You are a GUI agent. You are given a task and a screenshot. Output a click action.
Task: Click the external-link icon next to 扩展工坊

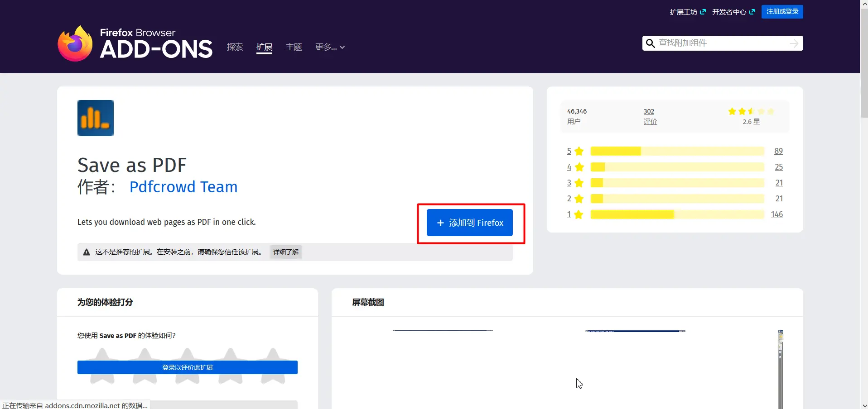tap(703, 12)
